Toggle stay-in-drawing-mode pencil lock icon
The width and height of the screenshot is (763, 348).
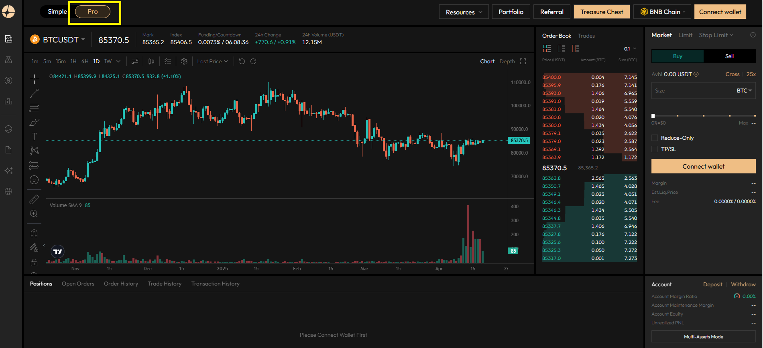(34, 247)
